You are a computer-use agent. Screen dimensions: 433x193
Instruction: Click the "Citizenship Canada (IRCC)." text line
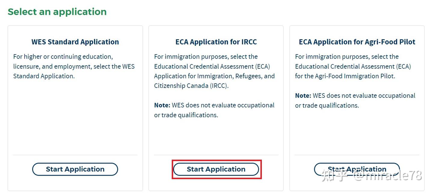(191, 86)
